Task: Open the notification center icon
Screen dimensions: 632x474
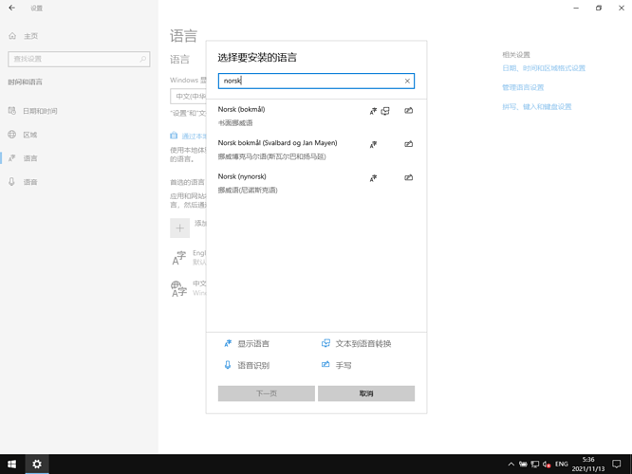Action: point(617,465)
